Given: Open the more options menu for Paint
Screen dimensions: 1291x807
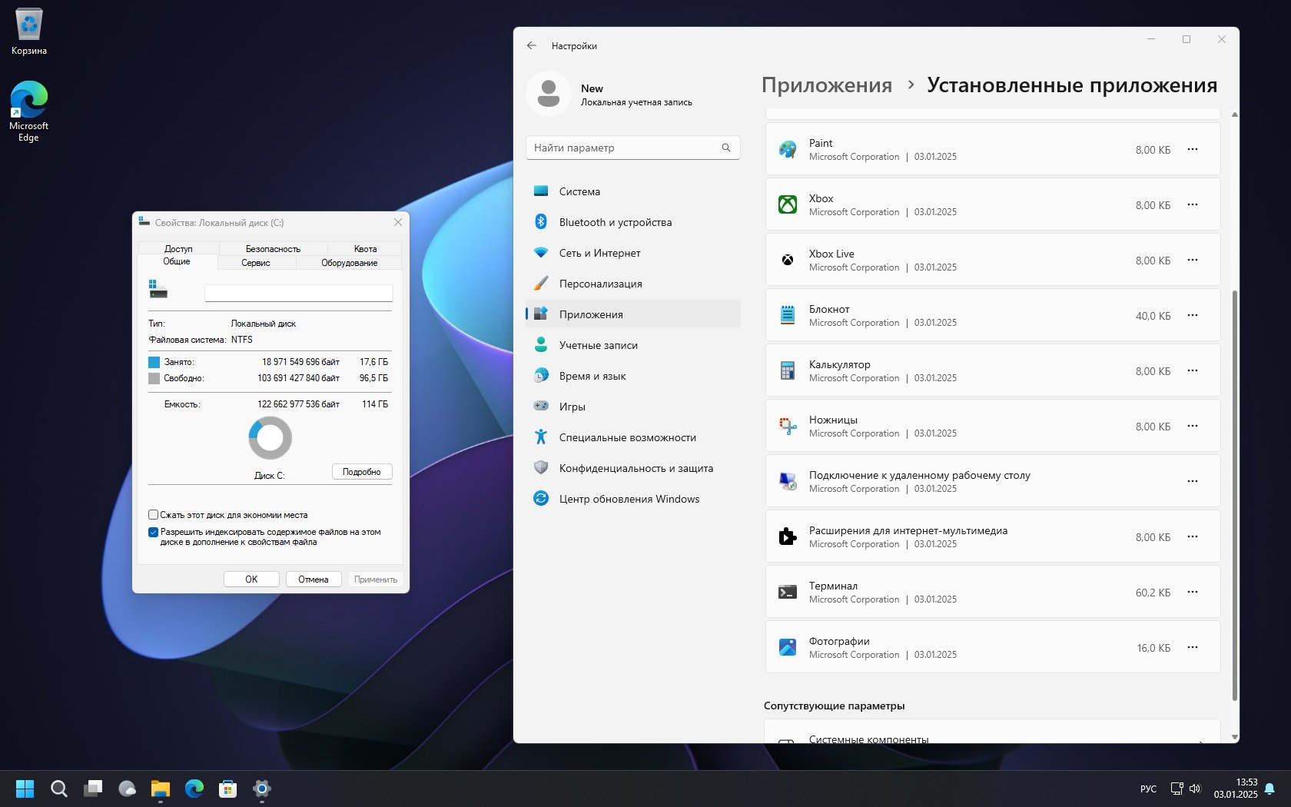Looking at the screenshot, I should pyautogui.click(x=1193, y=150).
